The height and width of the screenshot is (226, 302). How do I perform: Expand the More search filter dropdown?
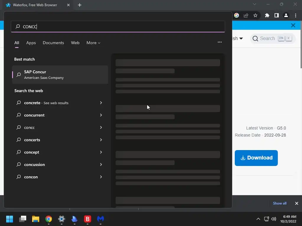coord(93,43)
